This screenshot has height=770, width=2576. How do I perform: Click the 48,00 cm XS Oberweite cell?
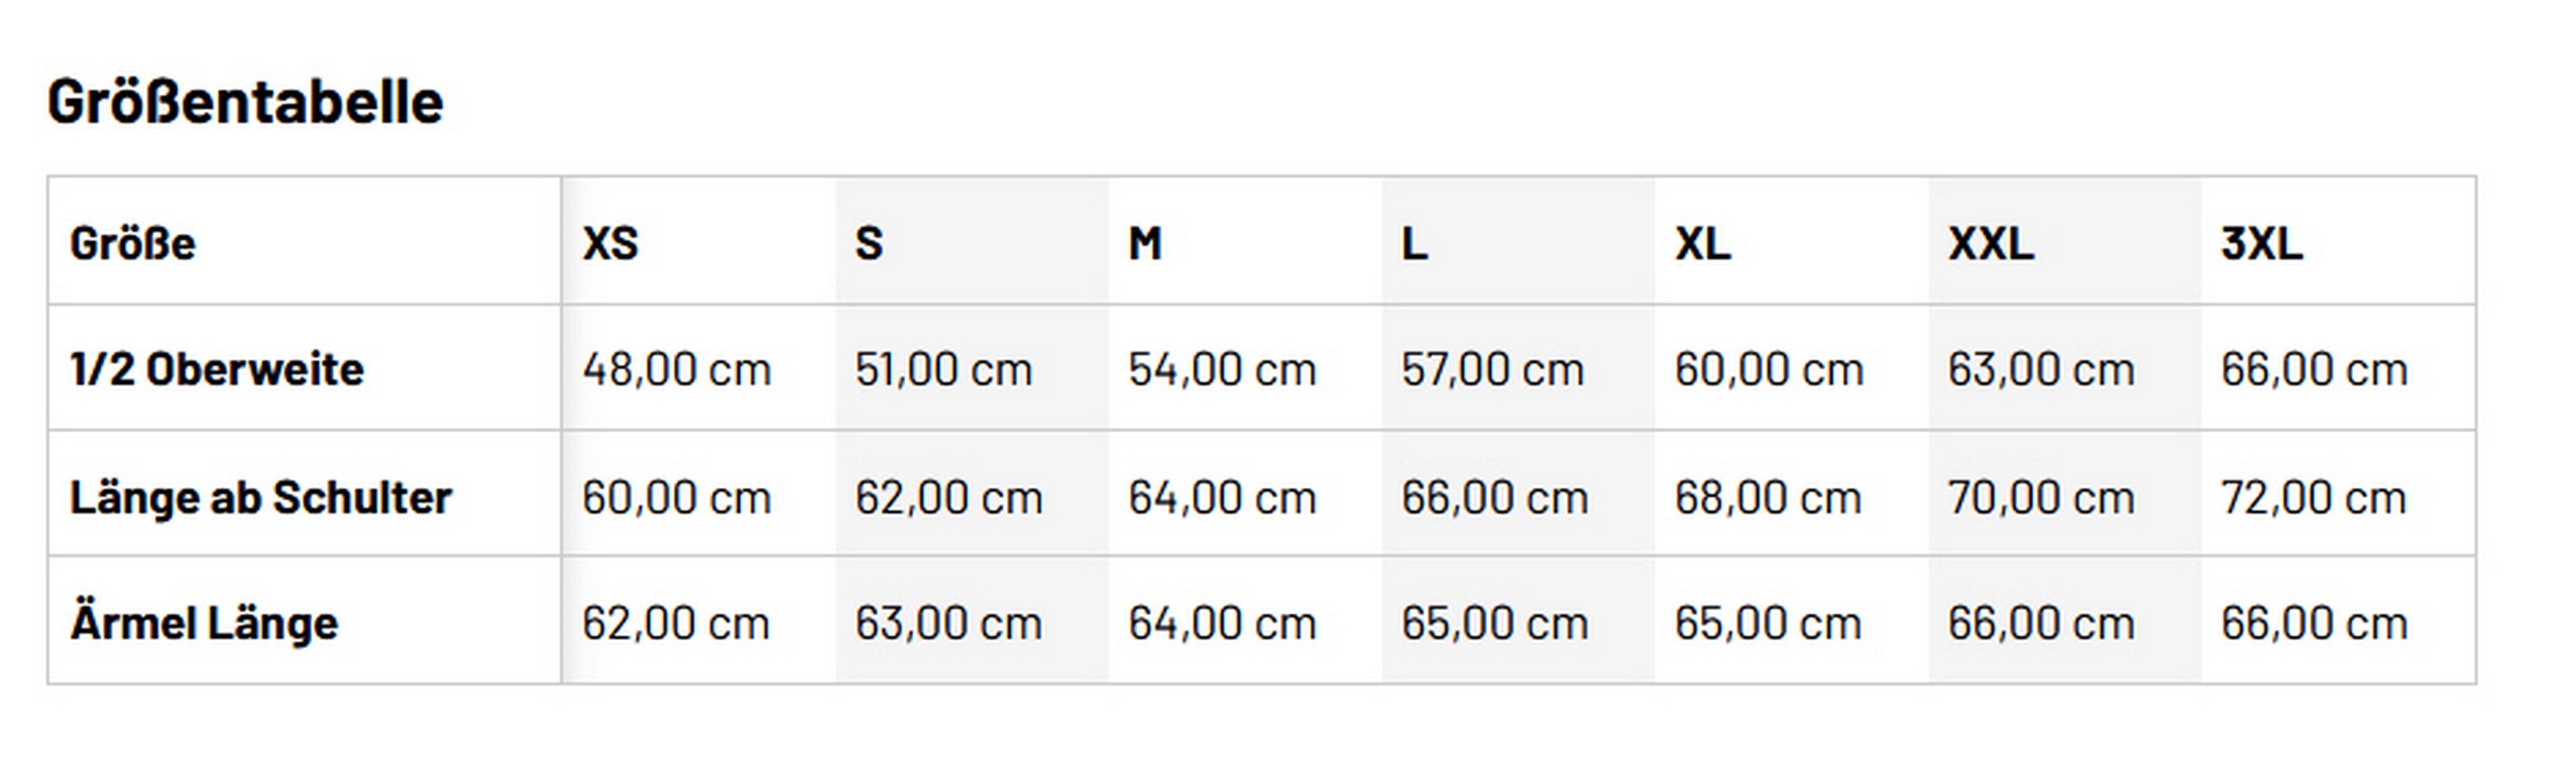click(677, 369)
